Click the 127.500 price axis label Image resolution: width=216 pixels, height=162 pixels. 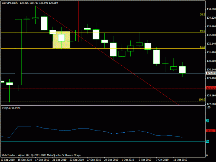211,104
